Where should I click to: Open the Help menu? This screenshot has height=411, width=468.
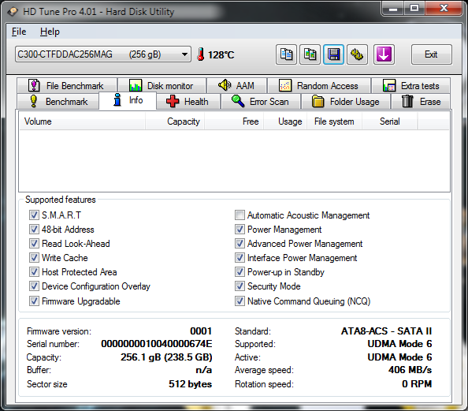click(50, 32)
